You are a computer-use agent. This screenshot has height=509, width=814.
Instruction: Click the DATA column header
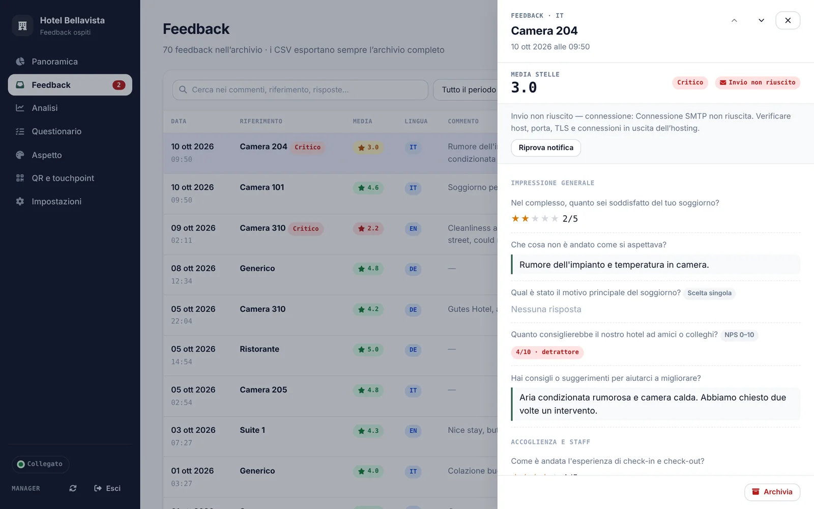pyautogui.click(x=179, y=121)
